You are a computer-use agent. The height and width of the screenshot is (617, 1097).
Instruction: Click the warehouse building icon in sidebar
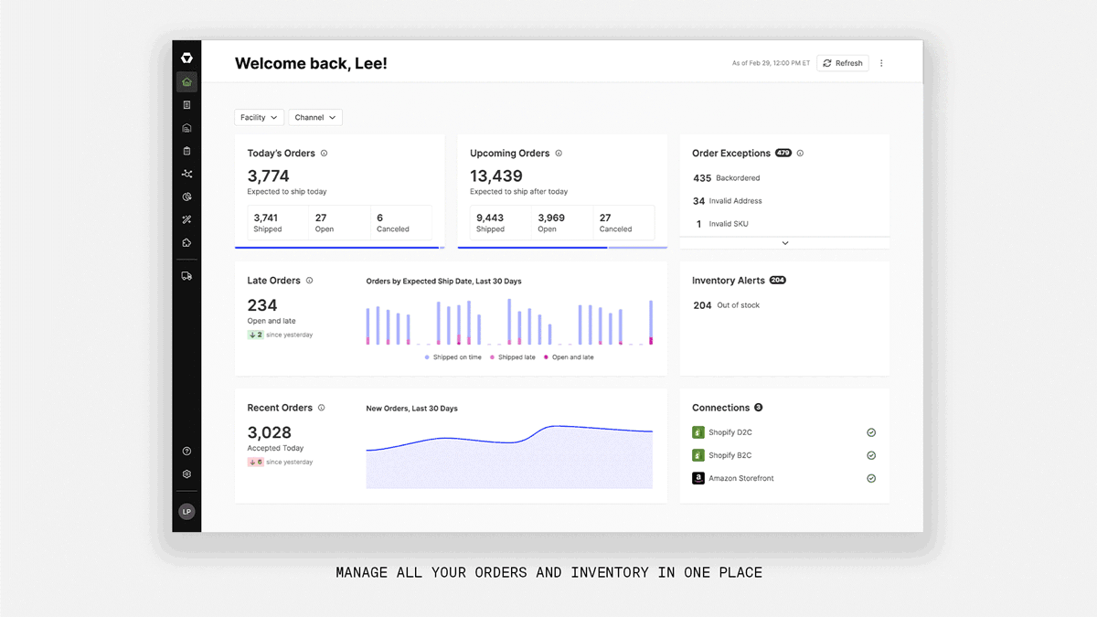[x=186, y=128]
